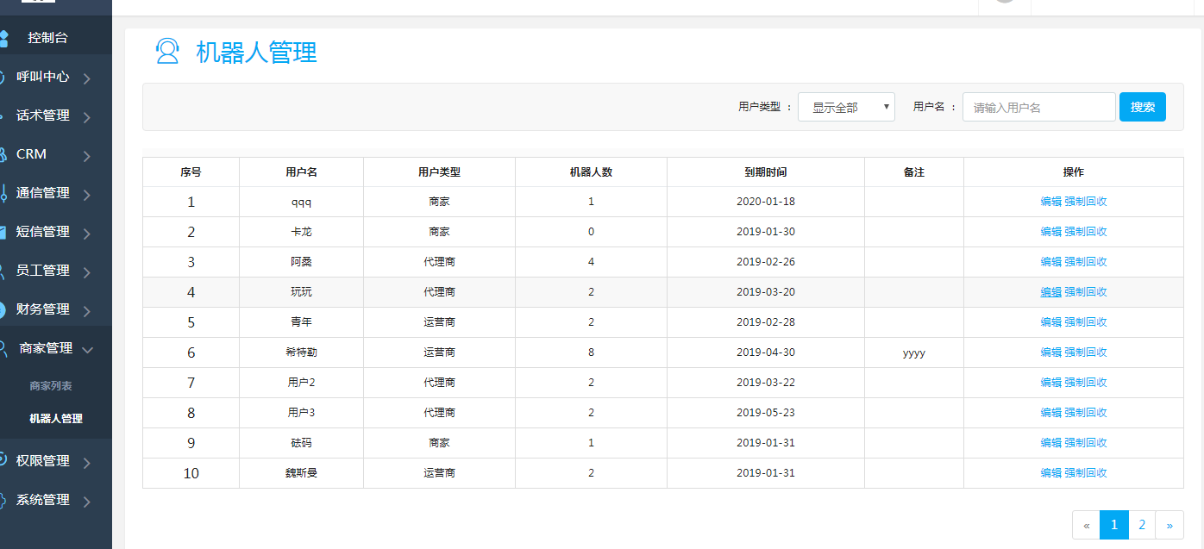Select 机器人管理 submenu item
Image resolution: width=1204 pixels, height=549 pixels.
(x=56, y=419)
